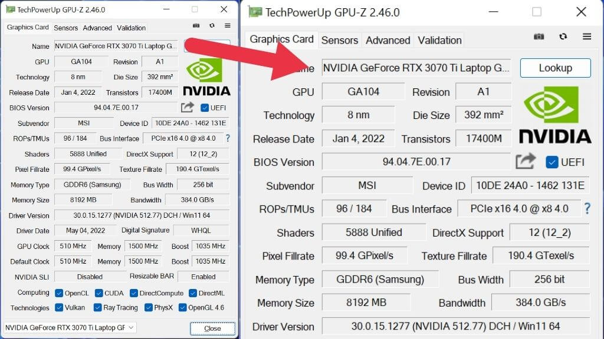Open the Advanced tab in the right window

point(388,40)
